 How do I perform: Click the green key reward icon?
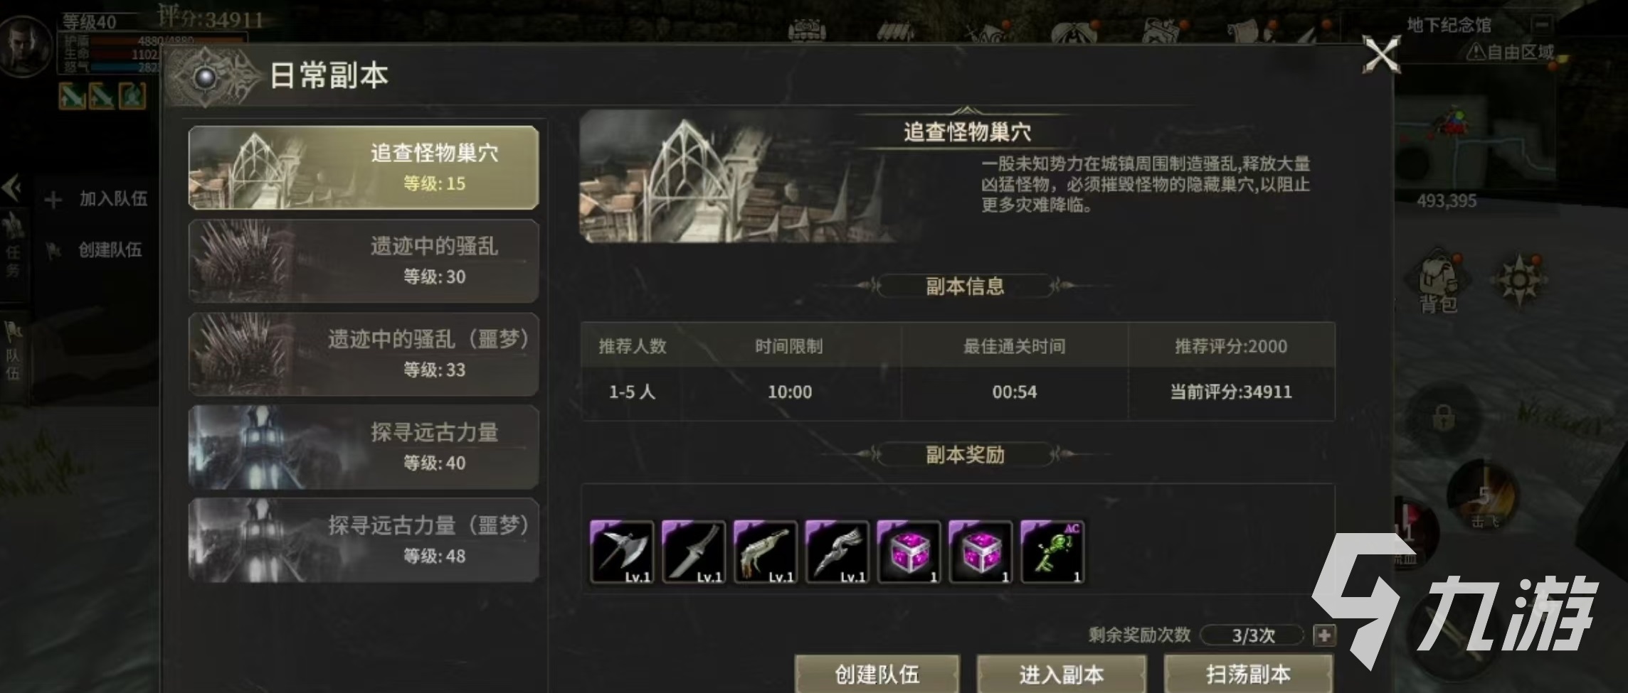[1052, 552]
